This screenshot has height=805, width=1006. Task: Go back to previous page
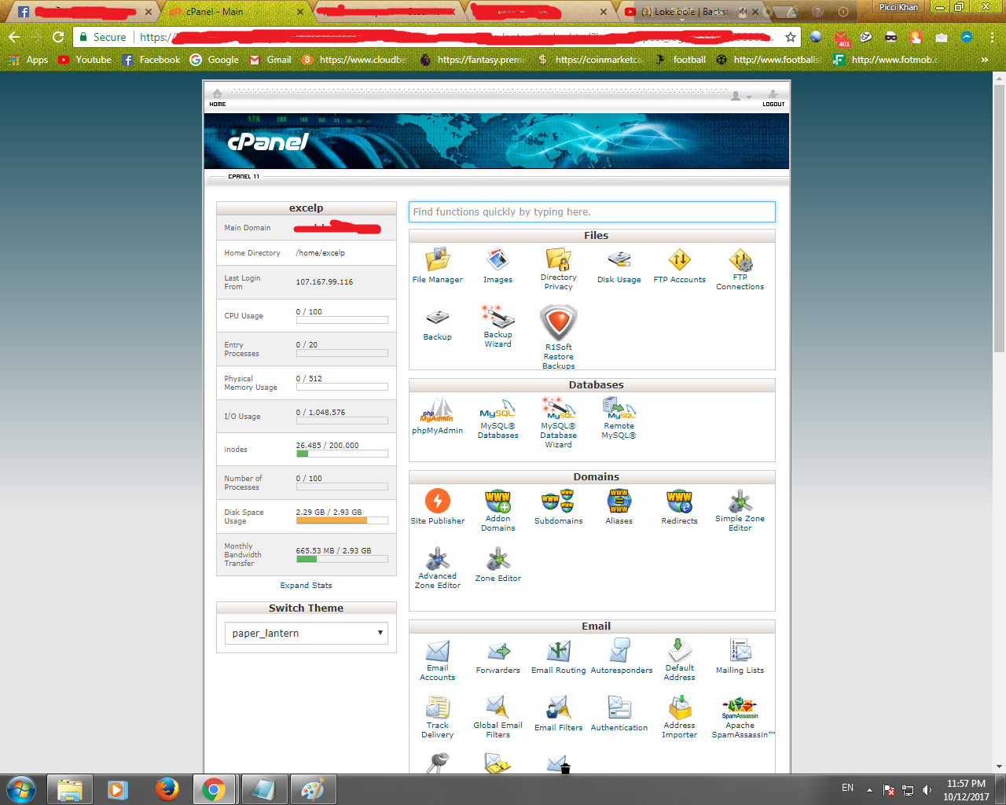point(14,37)
